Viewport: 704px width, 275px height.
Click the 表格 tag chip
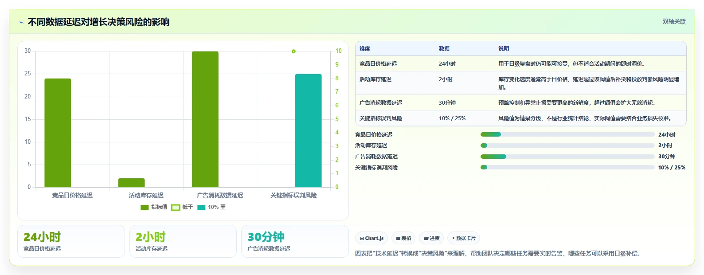[x=403, y=238]
